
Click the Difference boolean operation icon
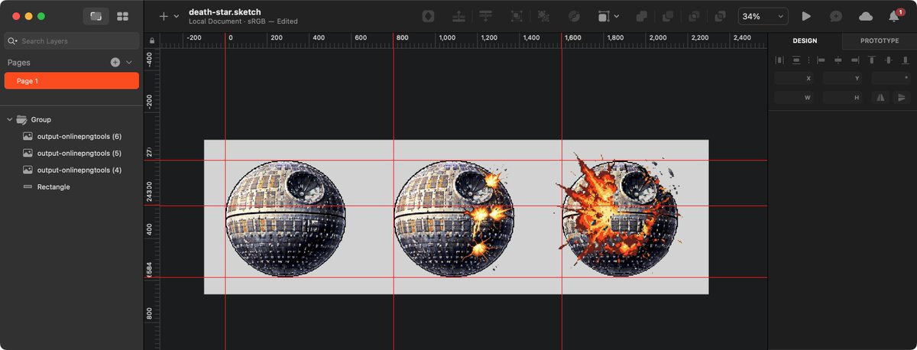pyautogui.click(x=720, y=16)
